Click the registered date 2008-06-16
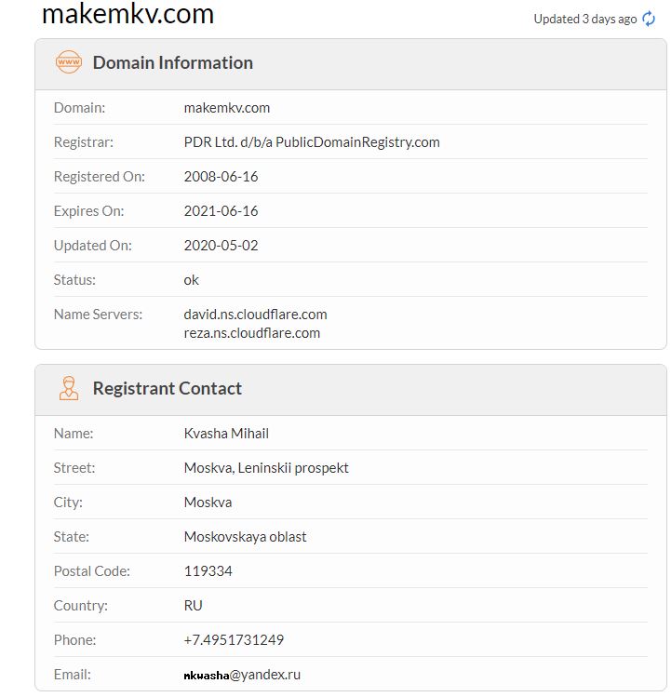This screenshot has width=671, height=697. (x=221, y=177)
